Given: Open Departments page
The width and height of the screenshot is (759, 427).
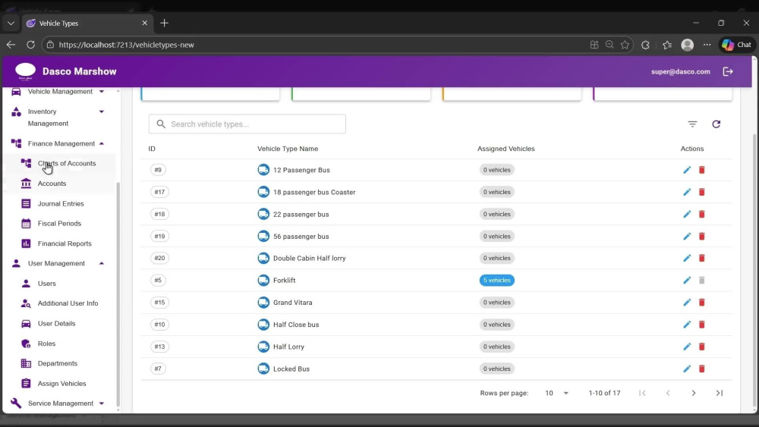Looking at the screenshot, I should pyautogui.click(x=59, y=363).
